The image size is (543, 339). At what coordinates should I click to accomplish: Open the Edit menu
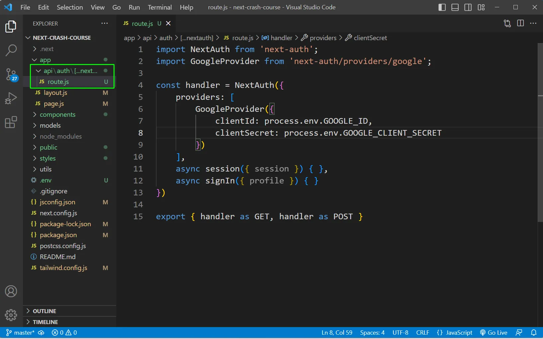pos(43,7)
